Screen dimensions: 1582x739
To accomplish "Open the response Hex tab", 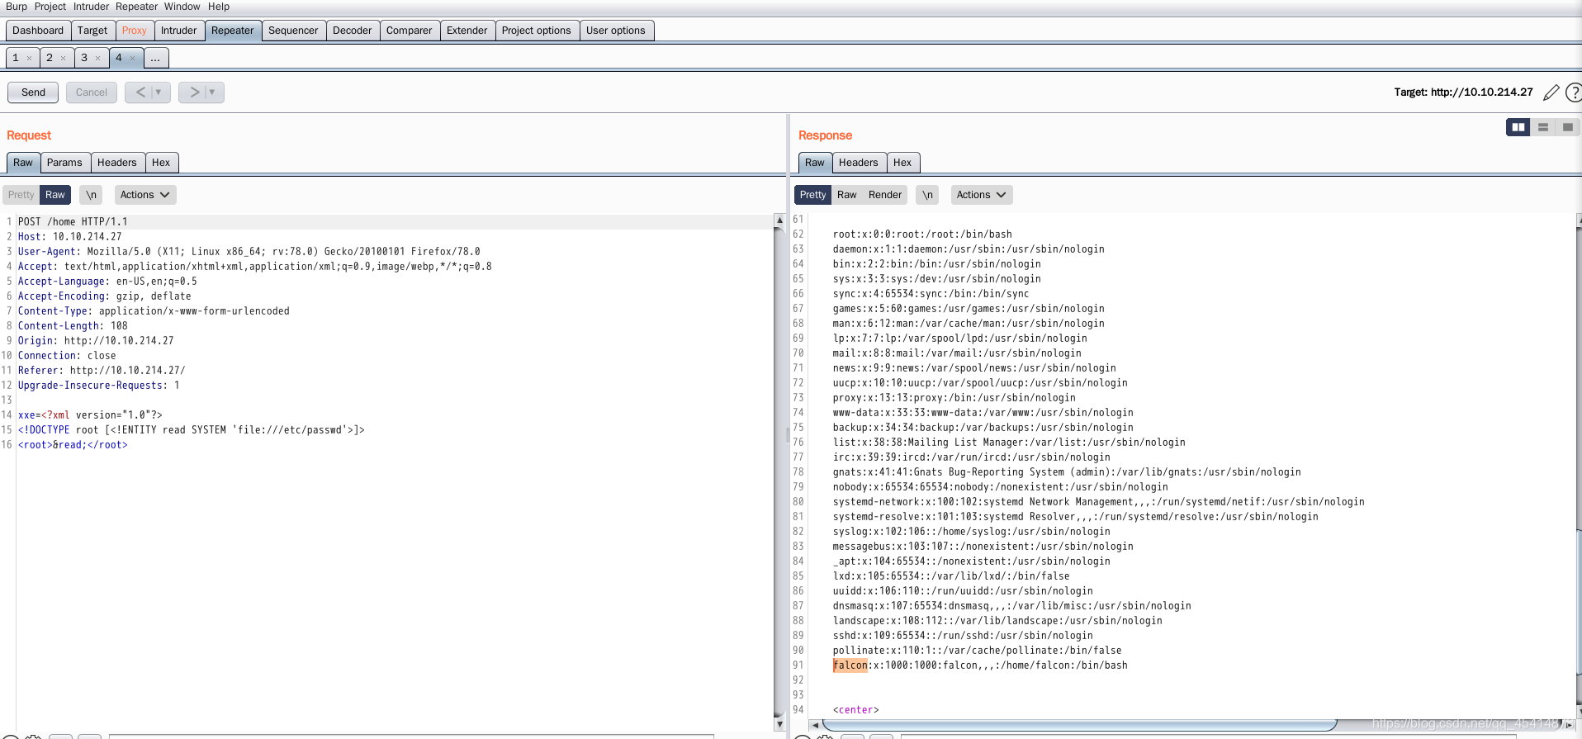I will (902, 163).
